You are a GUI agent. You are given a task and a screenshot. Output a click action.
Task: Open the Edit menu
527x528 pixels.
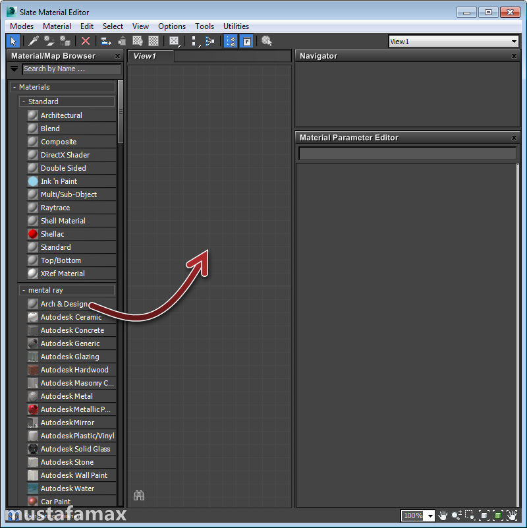pos(87,26)
